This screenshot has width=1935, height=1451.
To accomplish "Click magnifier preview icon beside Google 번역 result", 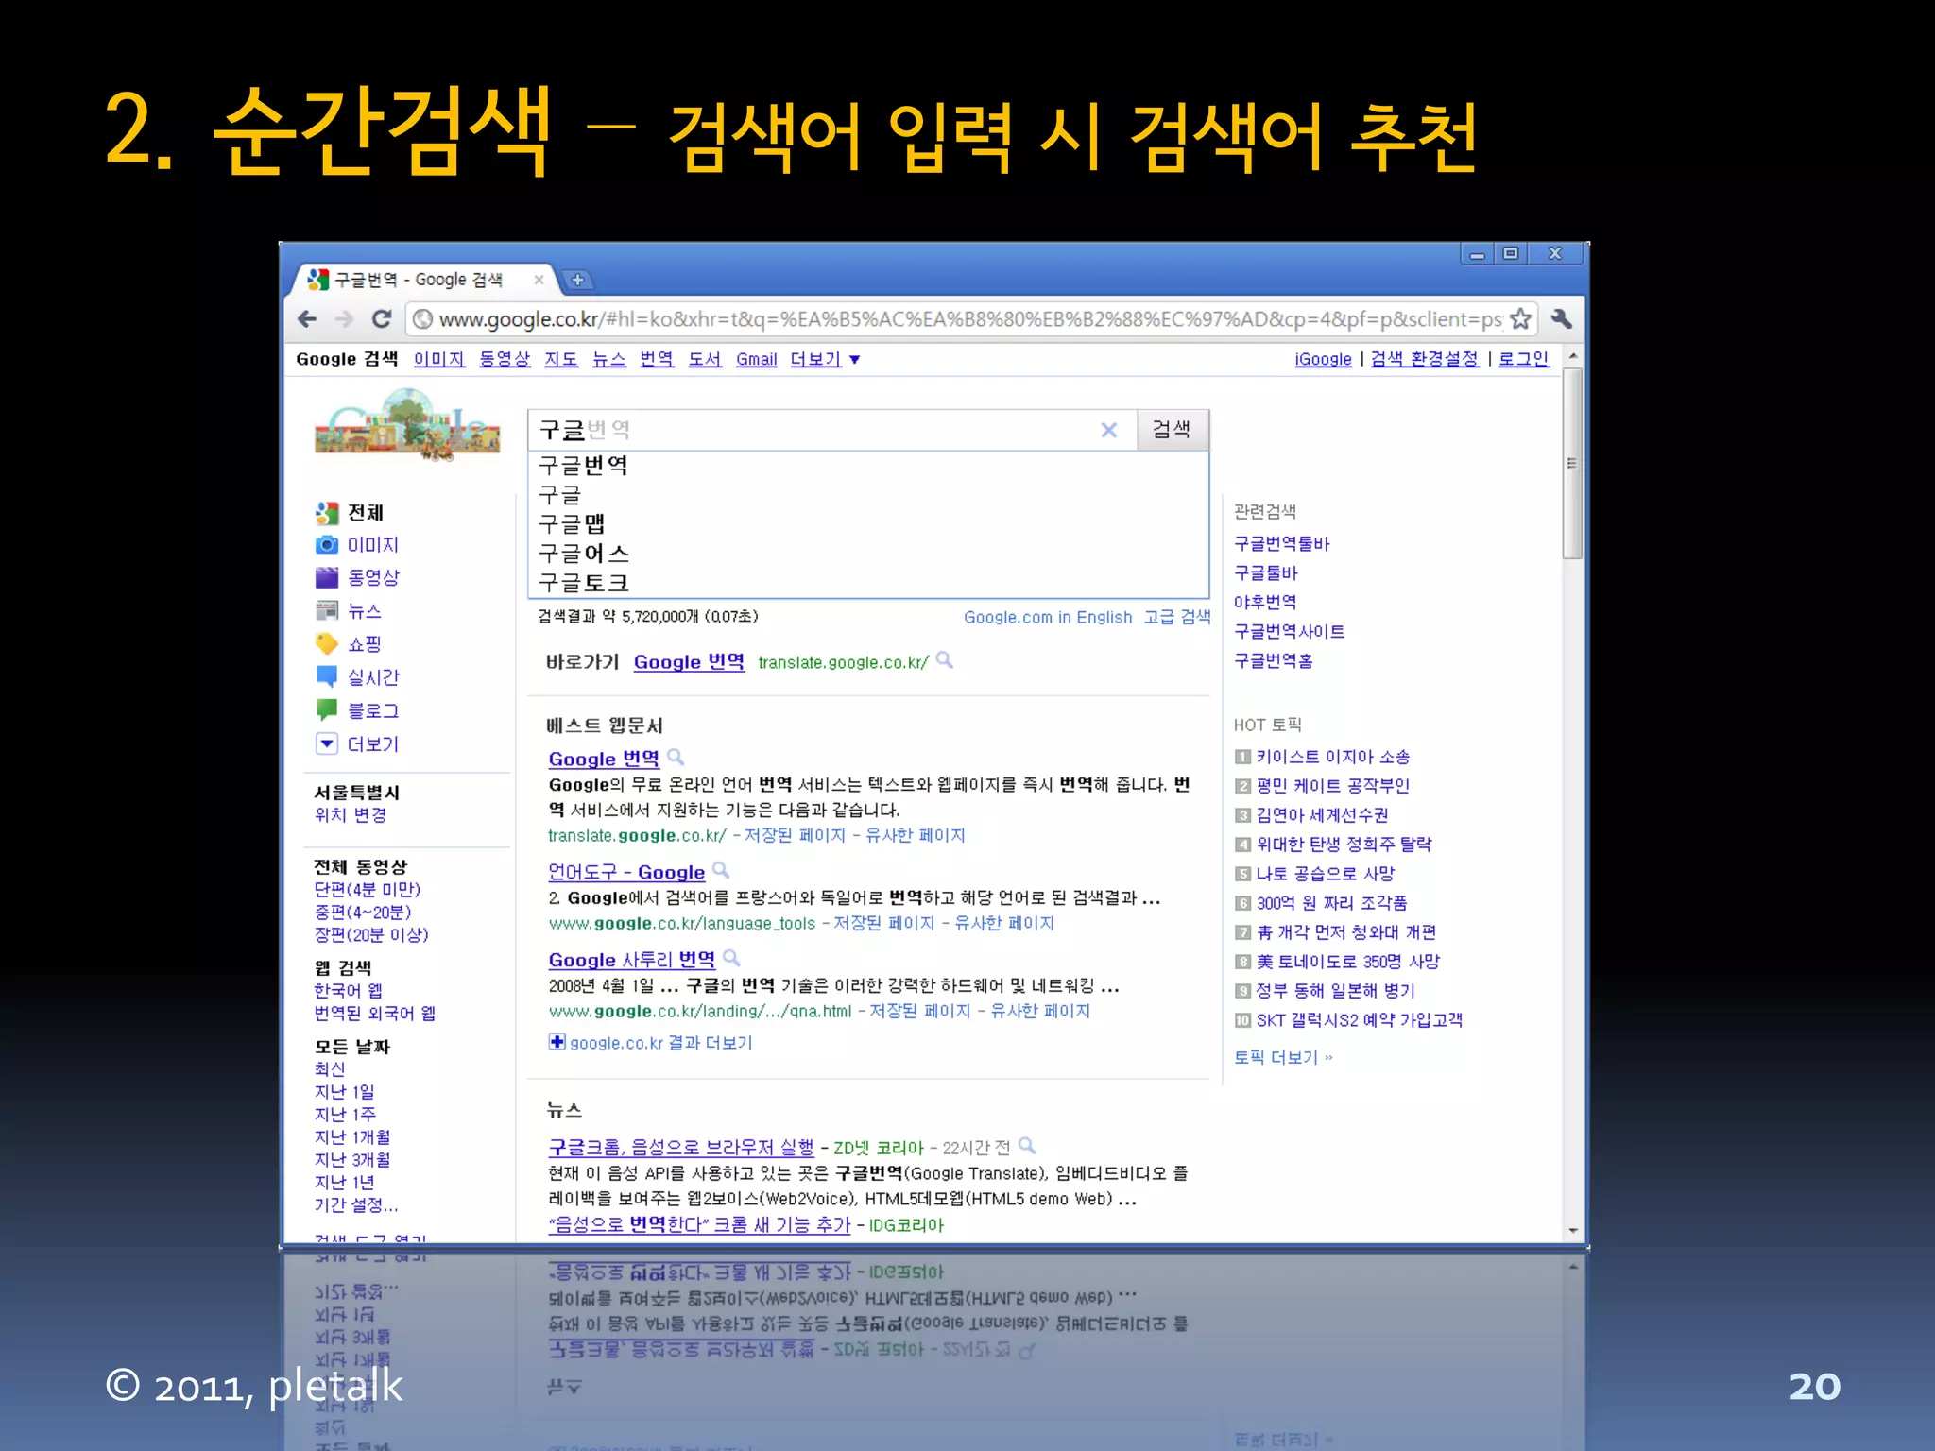I will coord(676,757).
